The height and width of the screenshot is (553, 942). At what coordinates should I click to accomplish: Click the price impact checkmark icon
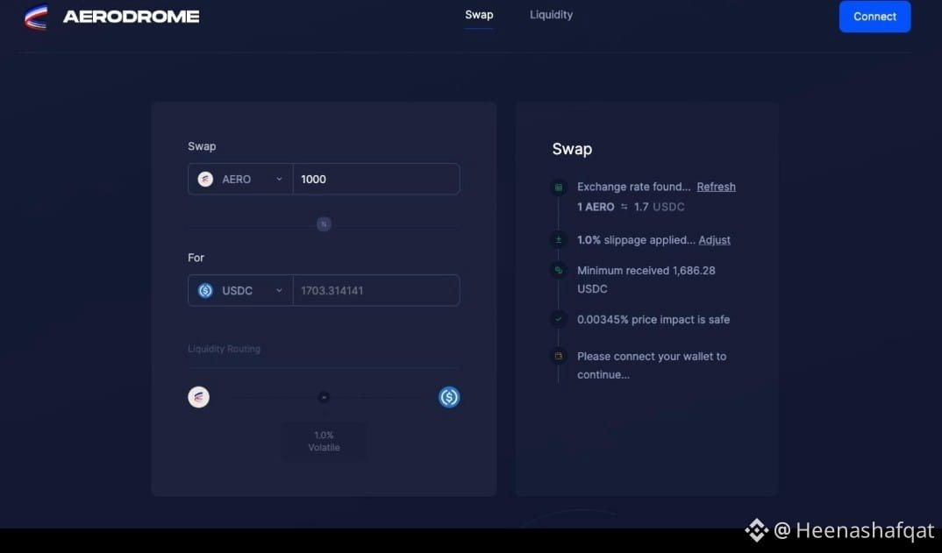[559, 319]
